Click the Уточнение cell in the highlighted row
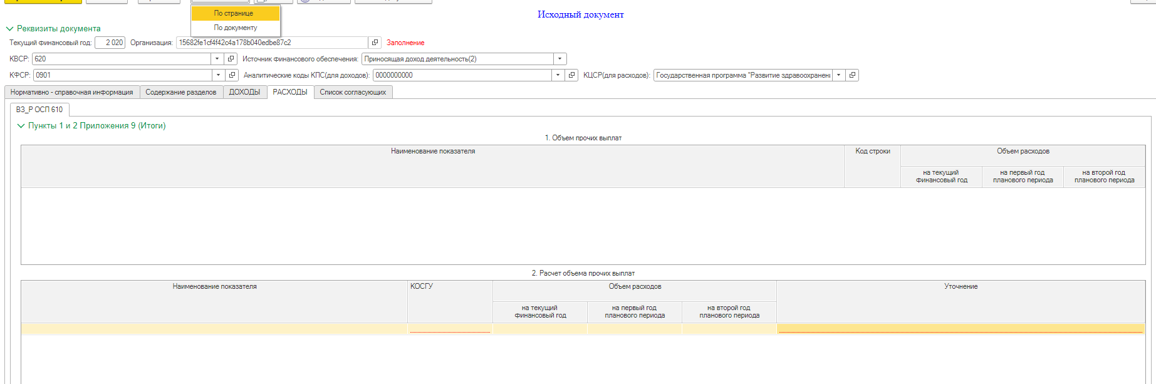1156x384 pixels. click(x=961, y=329)
